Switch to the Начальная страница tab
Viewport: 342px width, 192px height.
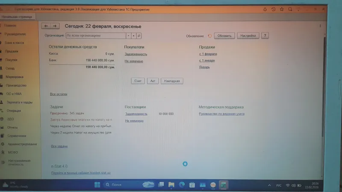click(x=17, y=17)
